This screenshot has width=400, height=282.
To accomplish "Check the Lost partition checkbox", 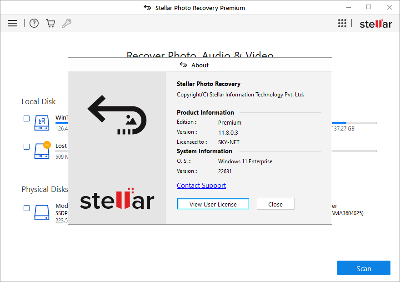I will click(x=26, y=147).
